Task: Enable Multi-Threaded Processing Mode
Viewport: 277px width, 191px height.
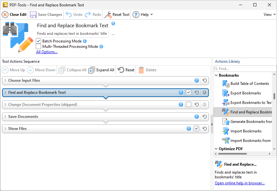Action: click(38, 47)
